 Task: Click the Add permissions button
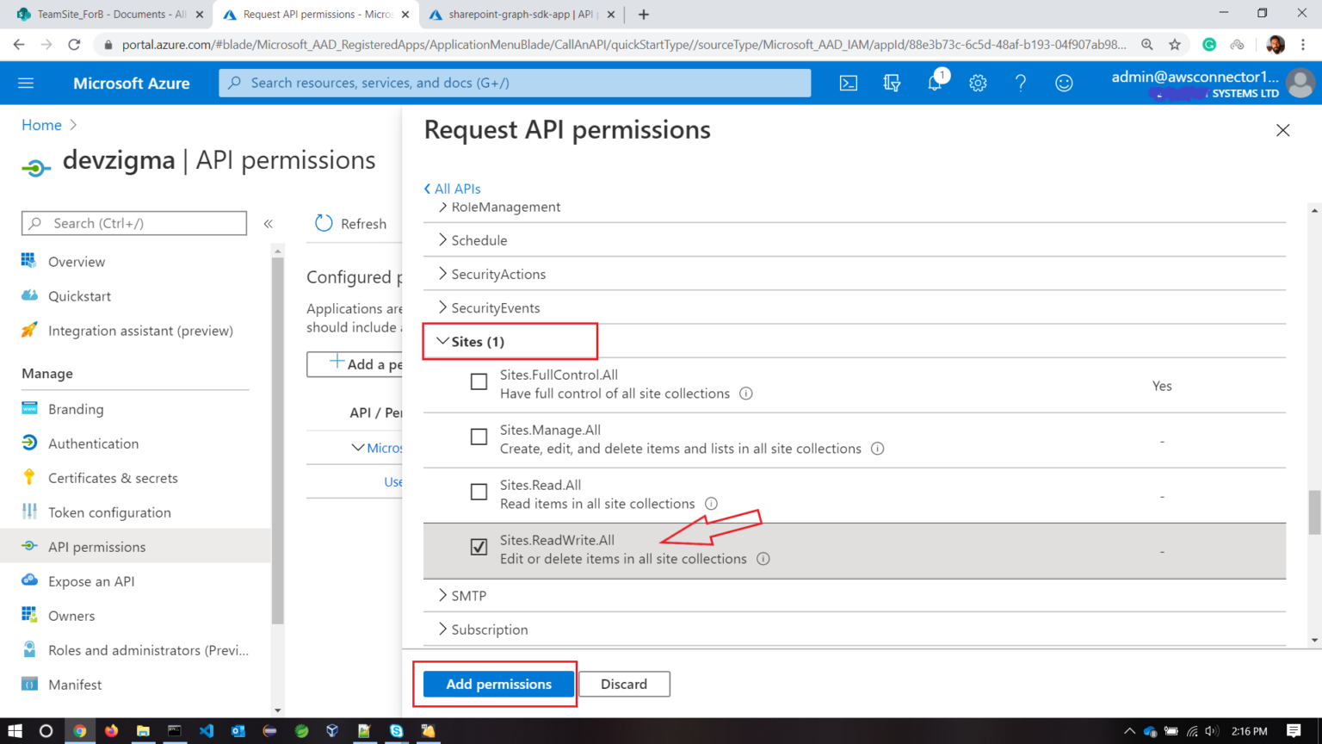pyautogui.click(x=497, y=684)
